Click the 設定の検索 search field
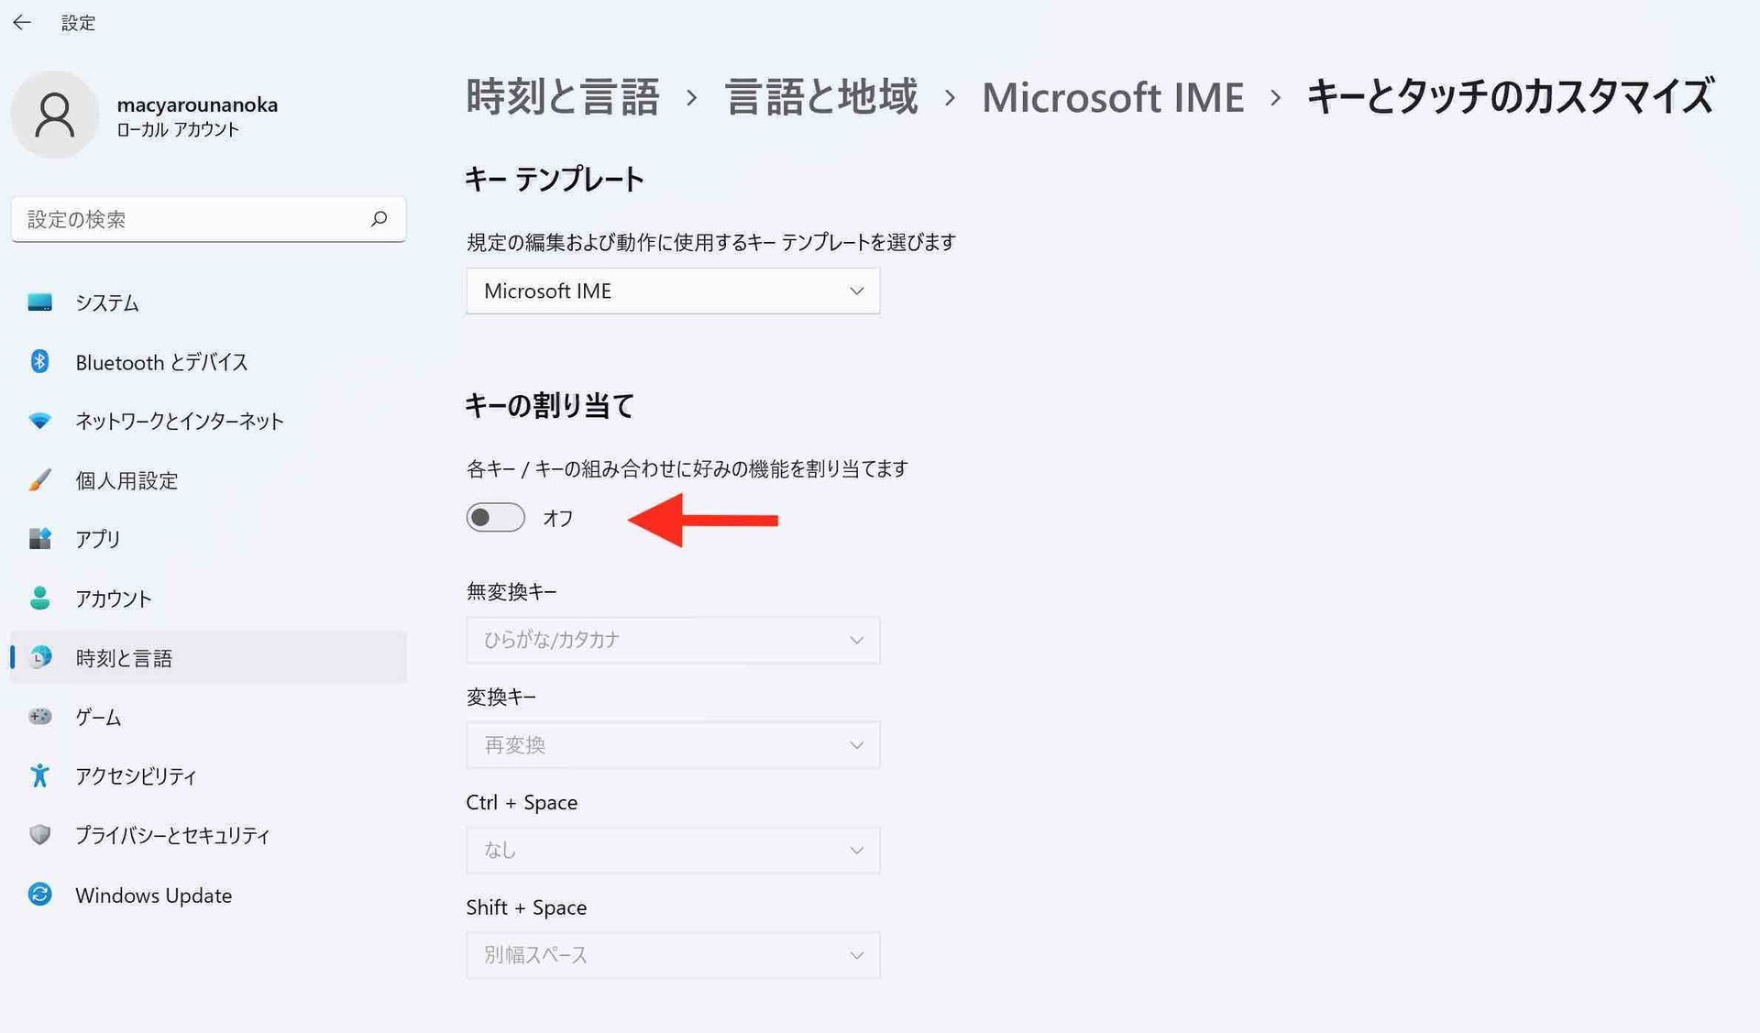 208,219
